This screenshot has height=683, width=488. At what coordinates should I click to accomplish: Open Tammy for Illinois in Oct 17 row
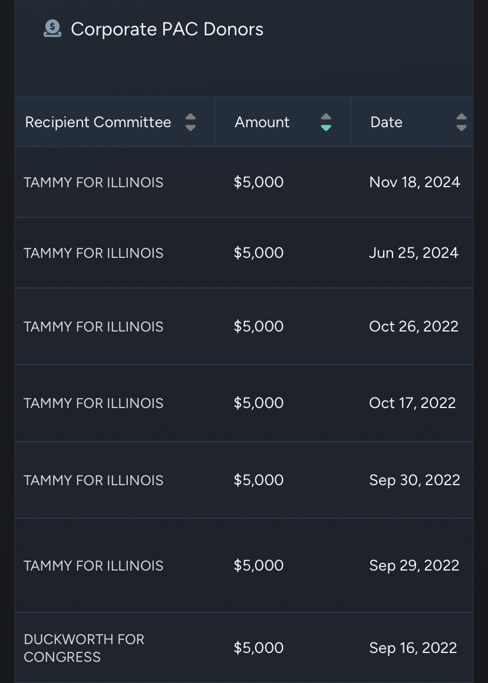[x=93, y=403]
